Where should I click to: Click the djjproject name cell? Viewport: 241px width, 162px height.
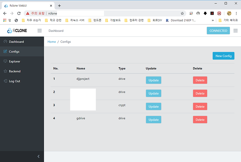(83, 79)
